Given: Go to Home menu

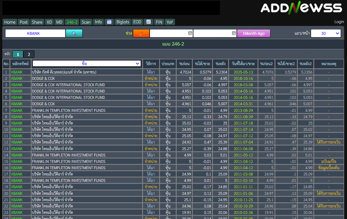Looking at the screenshot, I should click(10, 22).
